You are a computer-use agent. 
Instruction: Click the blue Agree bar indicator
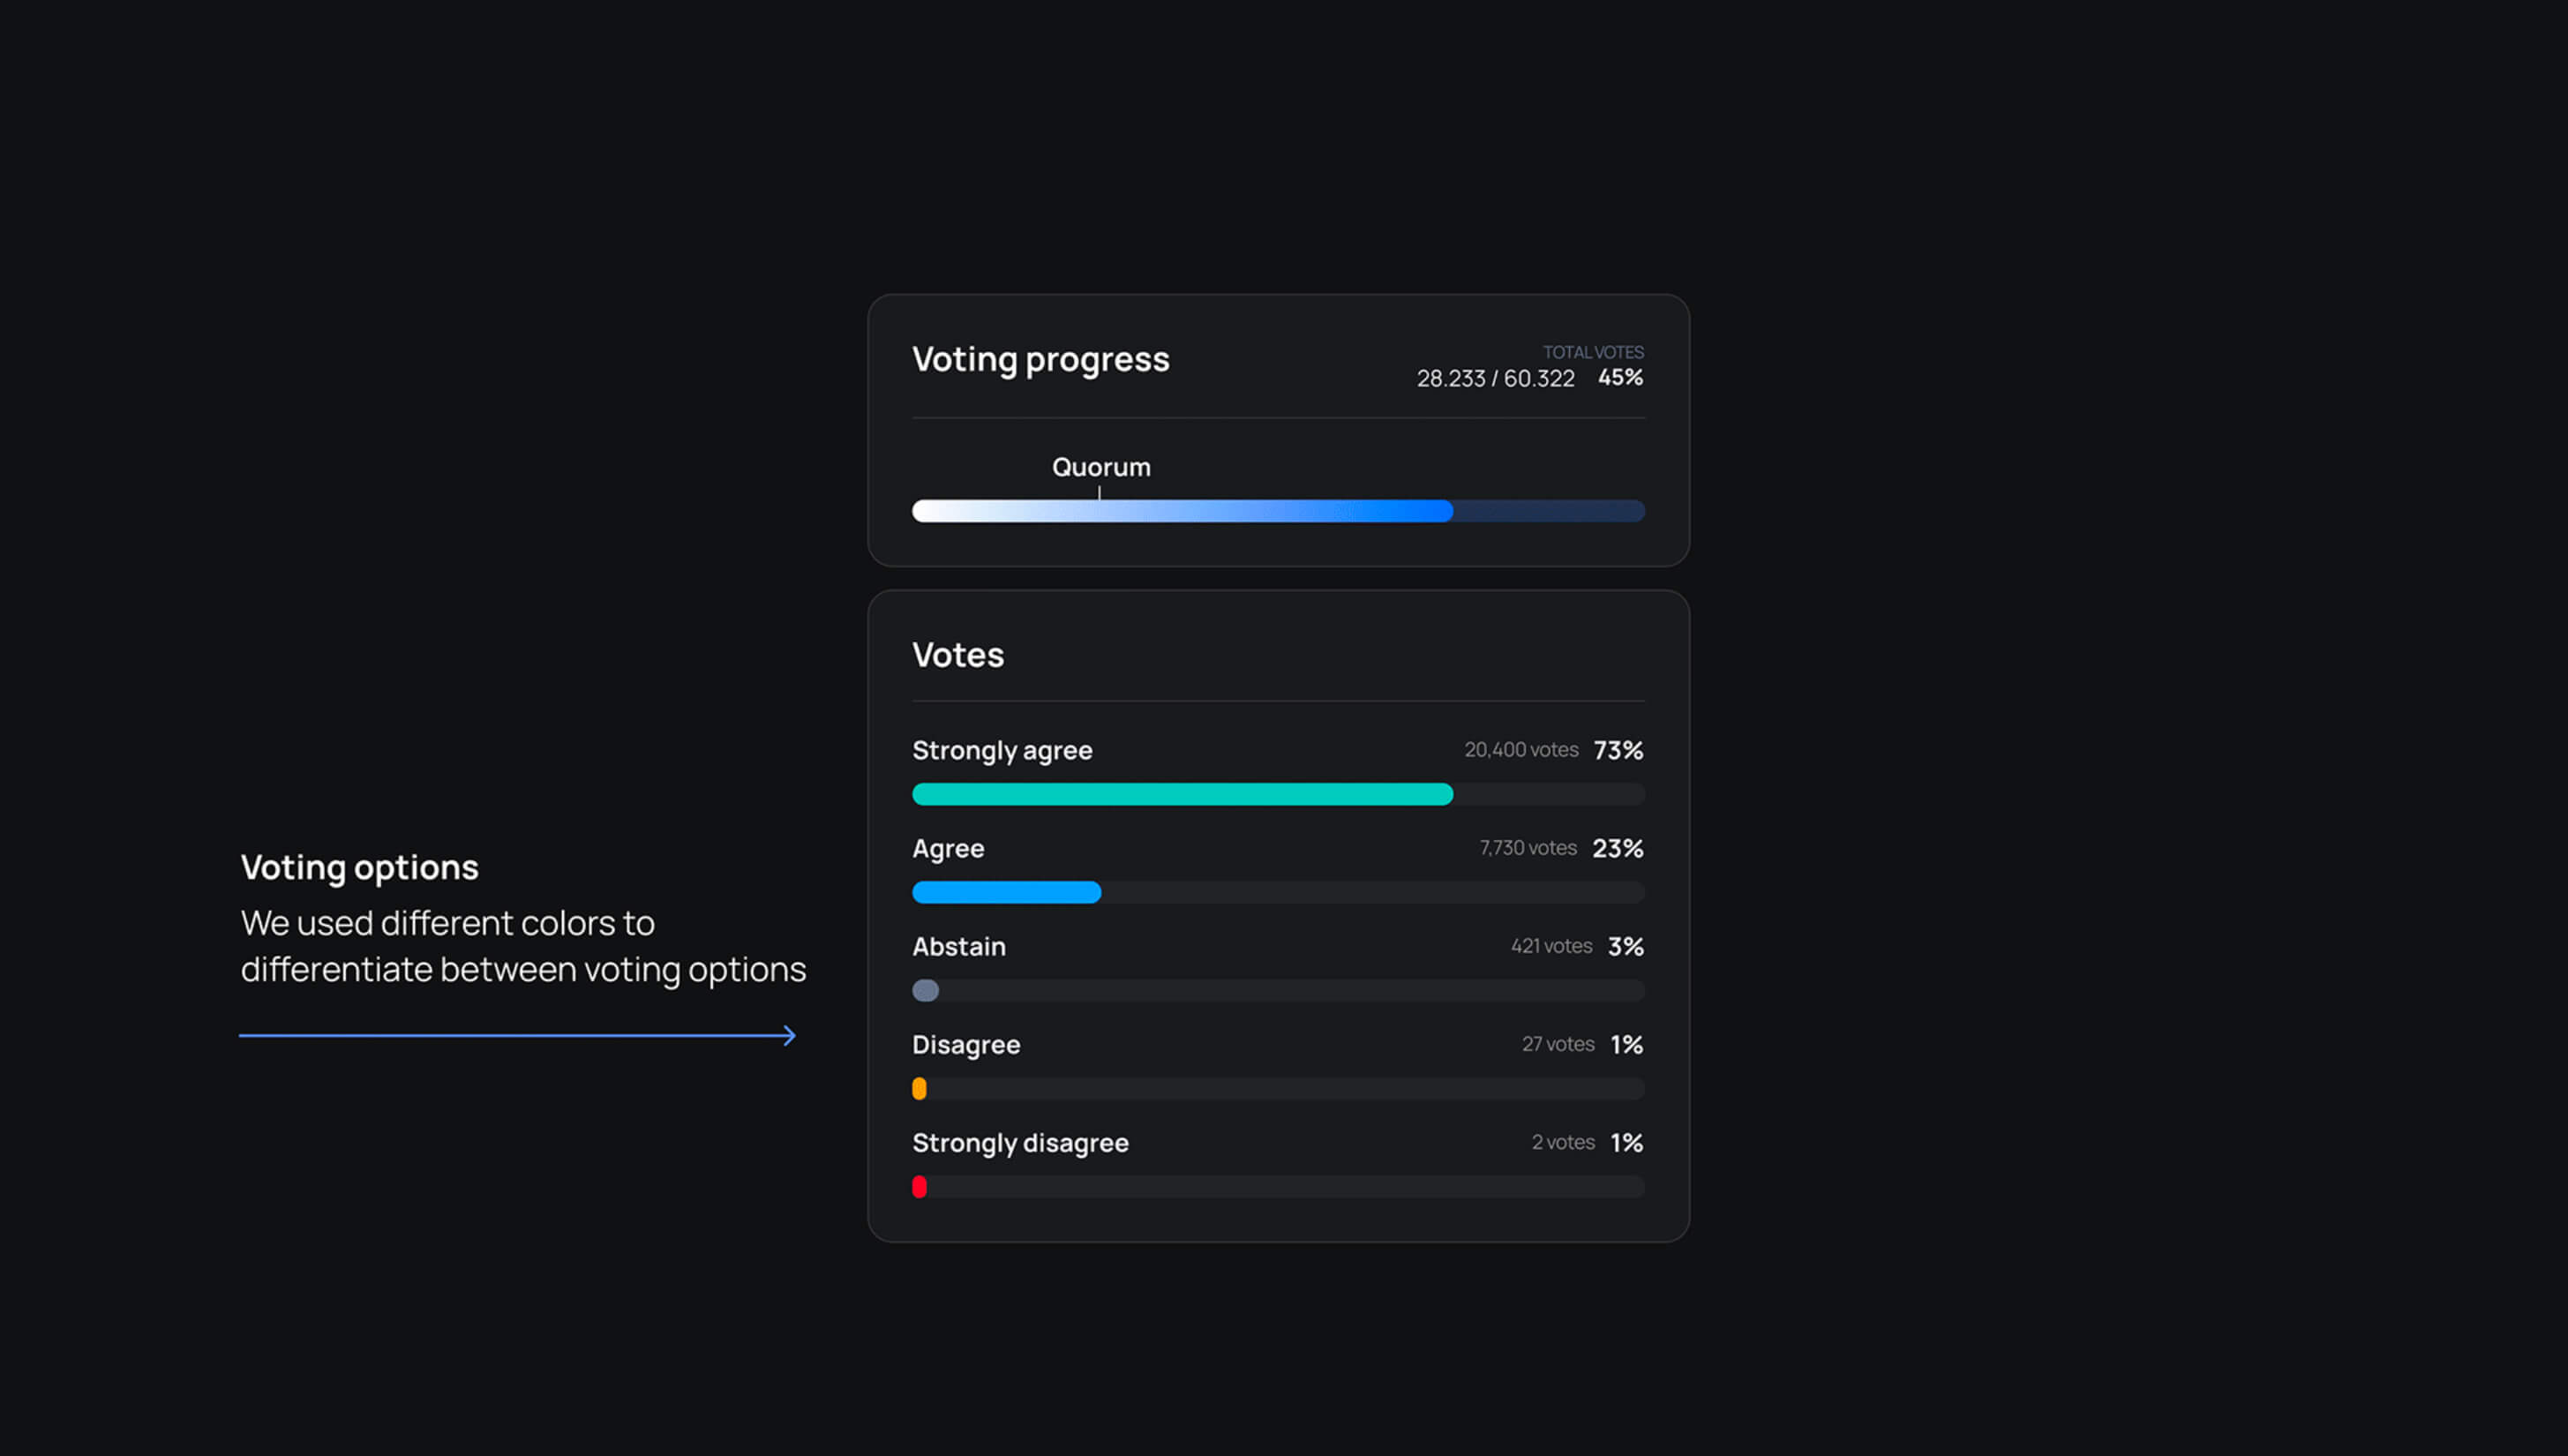click(x=1005, y=892)
